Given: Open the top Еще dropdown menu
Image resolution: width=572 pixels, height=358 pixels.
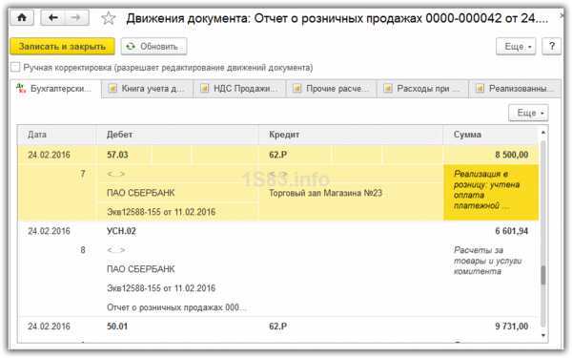Looking at the screenshot, I should (516, 47).
